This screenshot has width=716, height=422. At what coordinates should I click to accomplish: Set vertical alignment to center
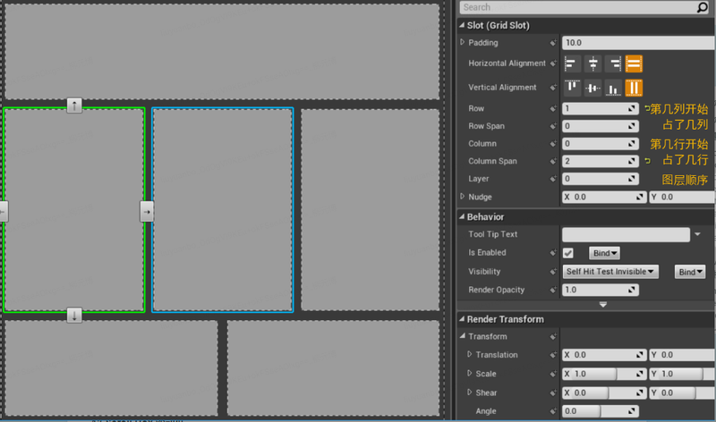(592, 88)
